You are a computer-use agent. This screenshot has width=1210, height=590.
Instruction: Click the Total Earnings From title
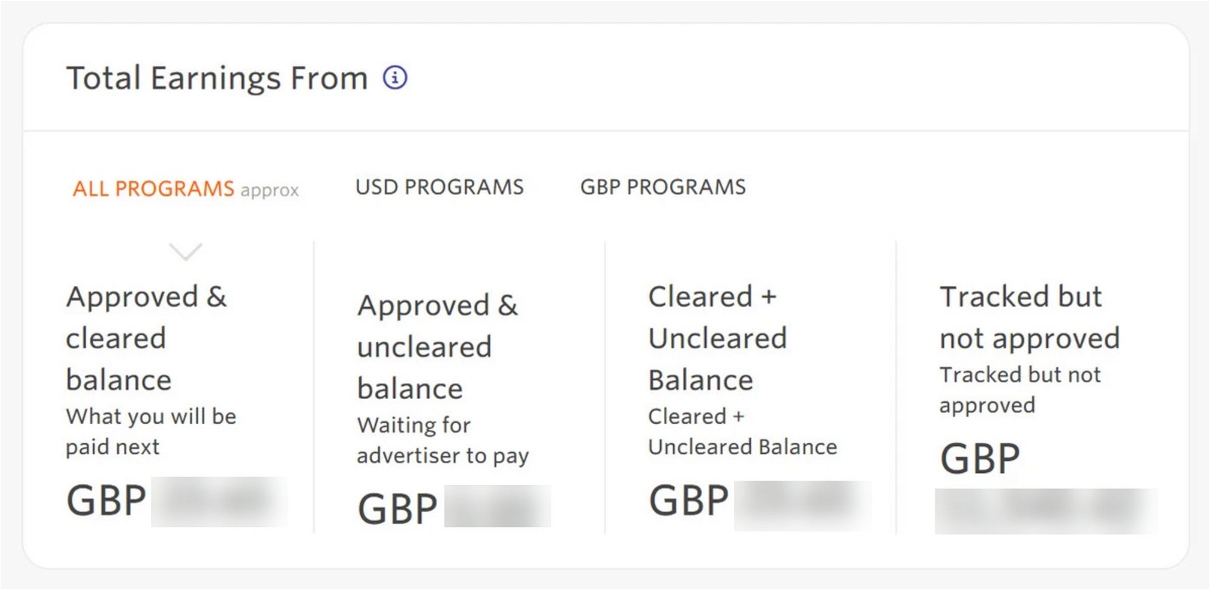217,78
